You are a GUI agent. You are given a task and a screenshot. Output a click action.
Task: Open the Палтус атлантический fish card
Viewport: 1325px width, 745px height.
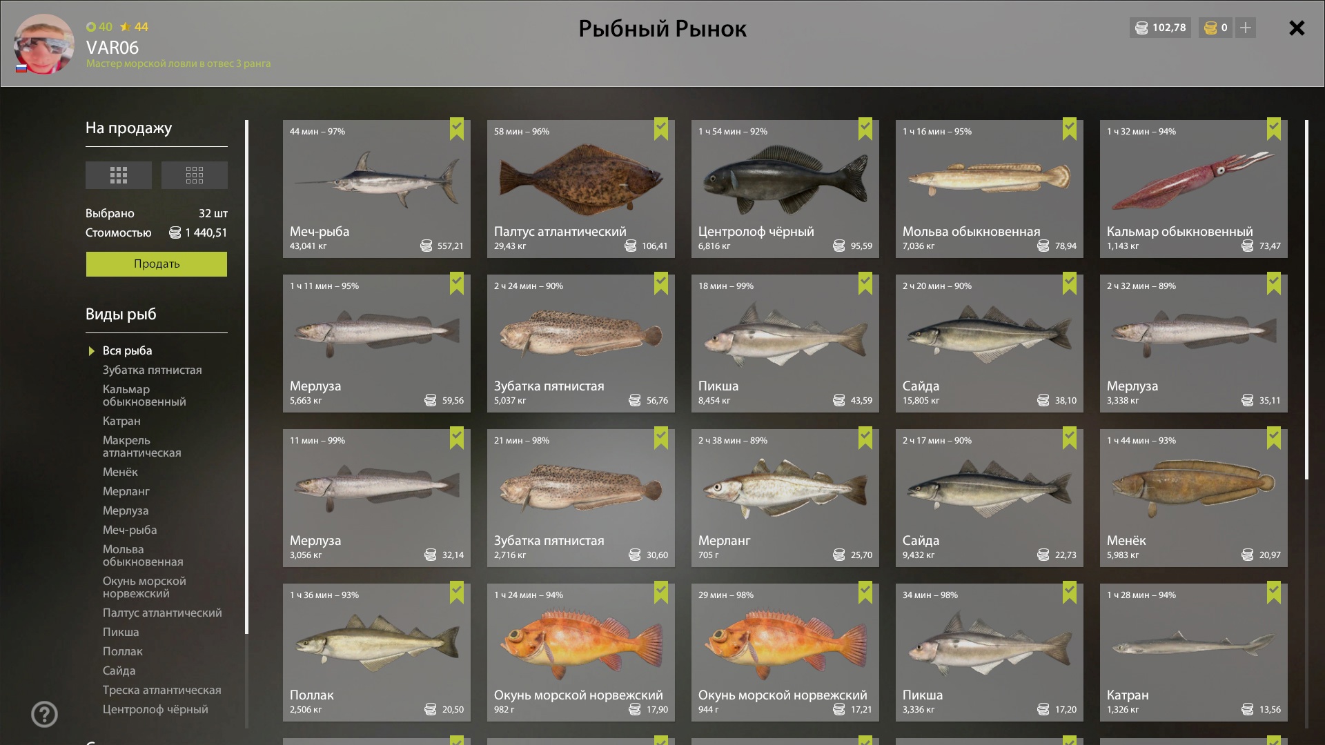581,189
